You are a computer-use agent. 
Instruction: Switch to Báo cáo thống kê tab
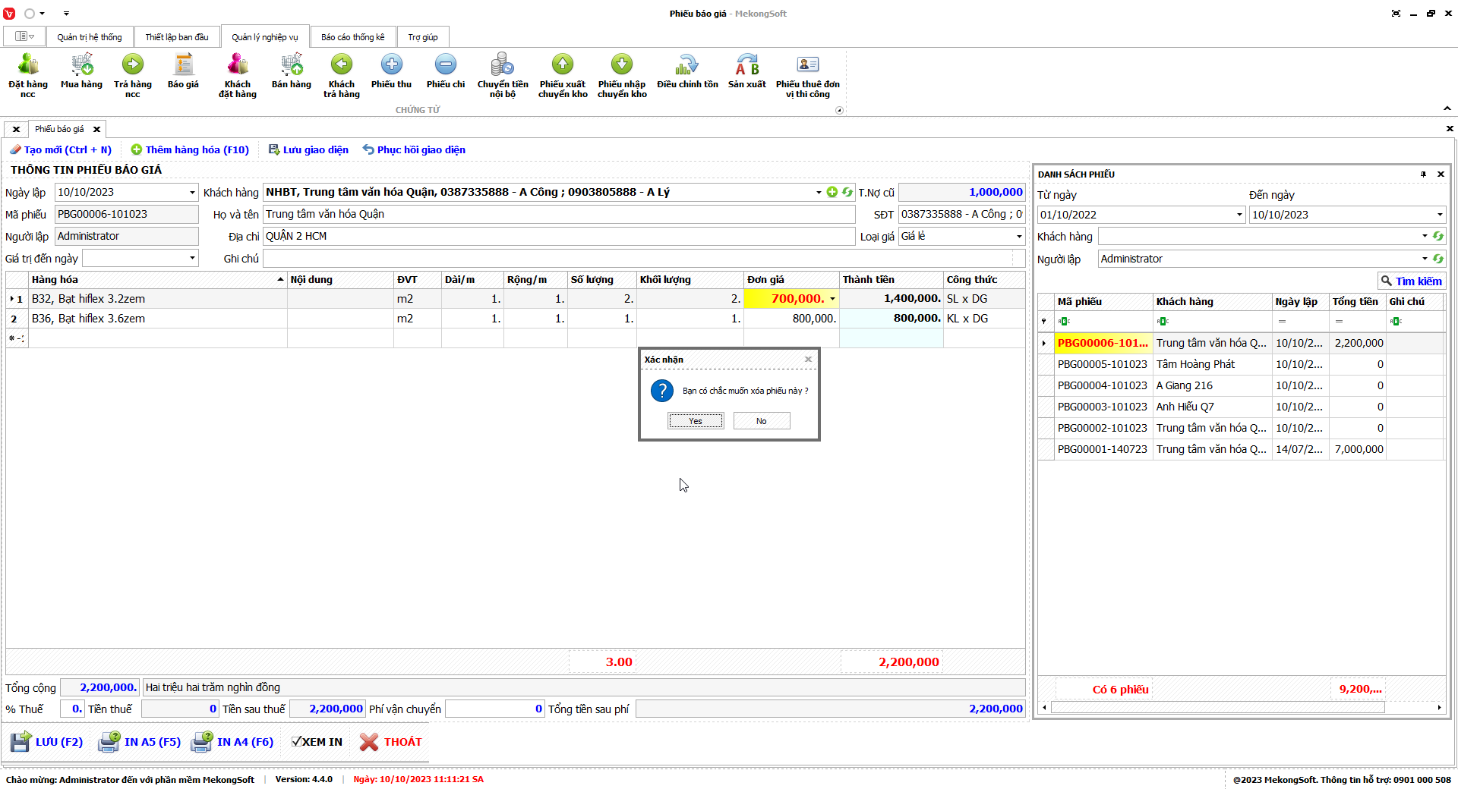coord(352,37)
